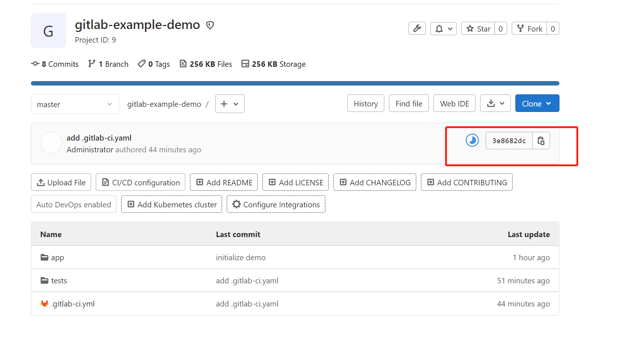The height and width of the screenshot is (345, 629).
Task: Click Add README
Action: point(224,182)
